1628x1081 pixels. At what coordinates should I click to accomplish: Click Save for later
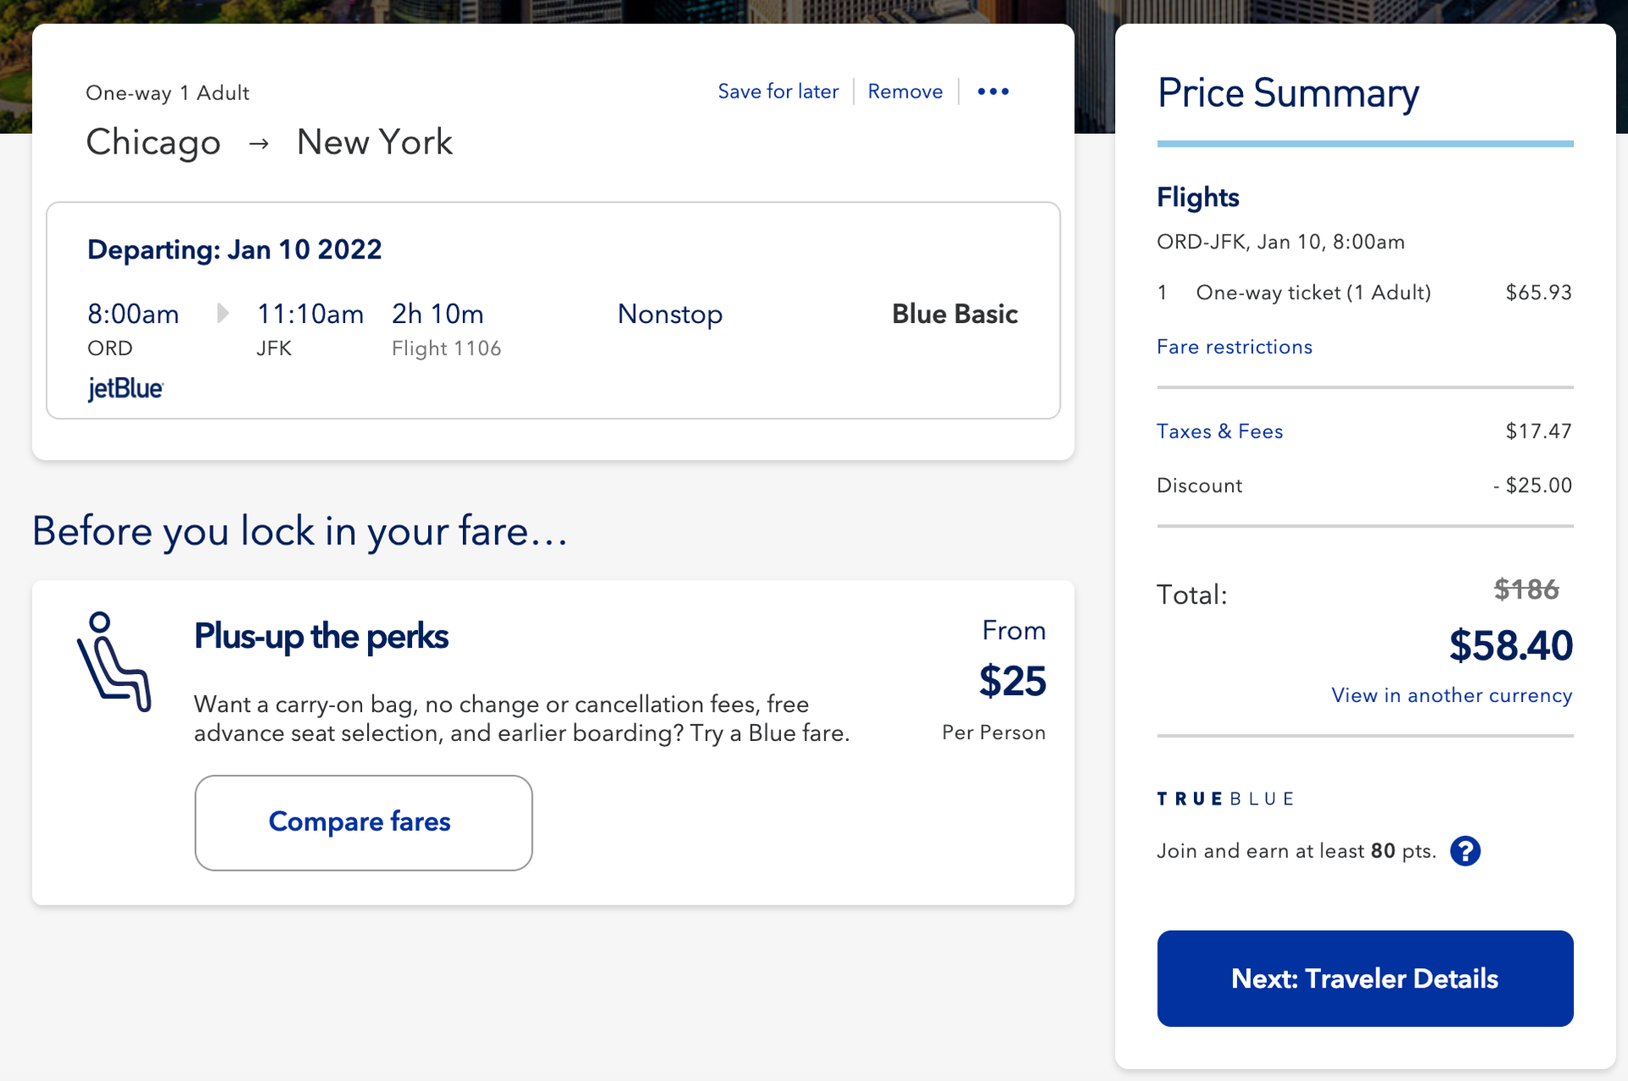click(778, 91)
